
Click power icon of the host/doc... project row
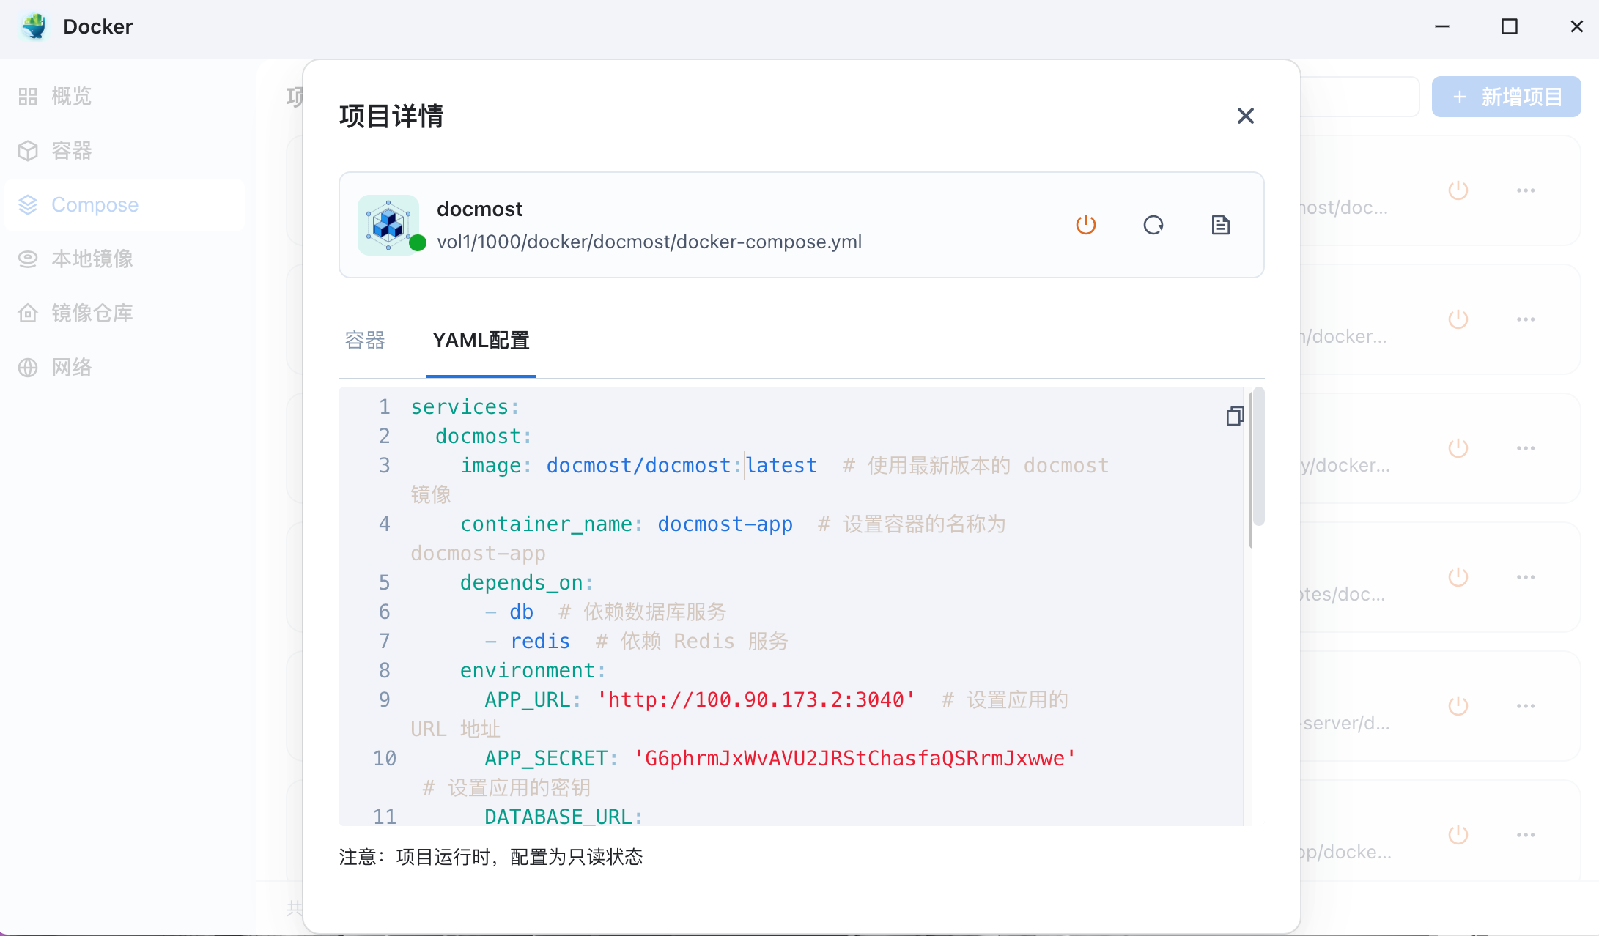[1458, 190]
